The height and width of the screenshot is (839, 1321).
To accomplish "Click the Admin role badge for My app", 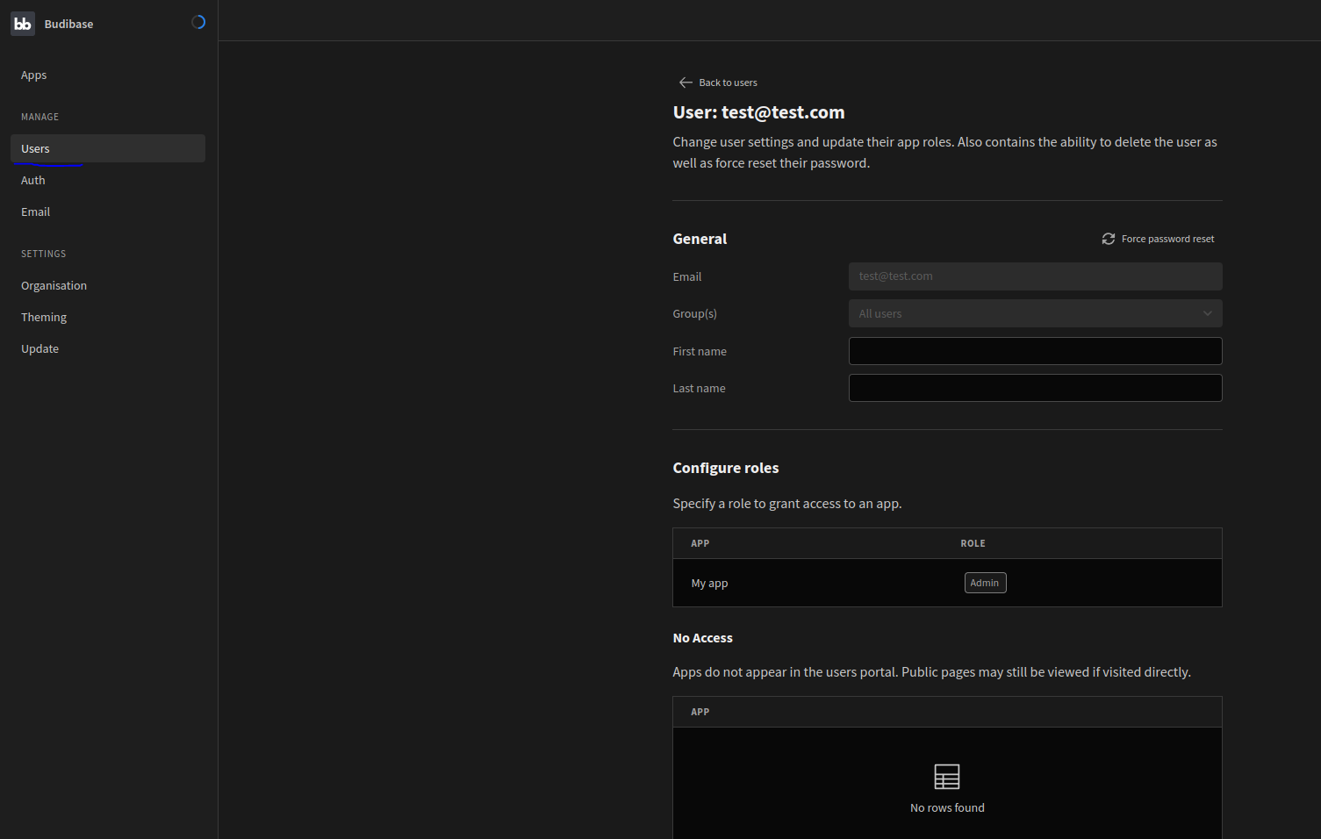I will [x=985, y=582].
